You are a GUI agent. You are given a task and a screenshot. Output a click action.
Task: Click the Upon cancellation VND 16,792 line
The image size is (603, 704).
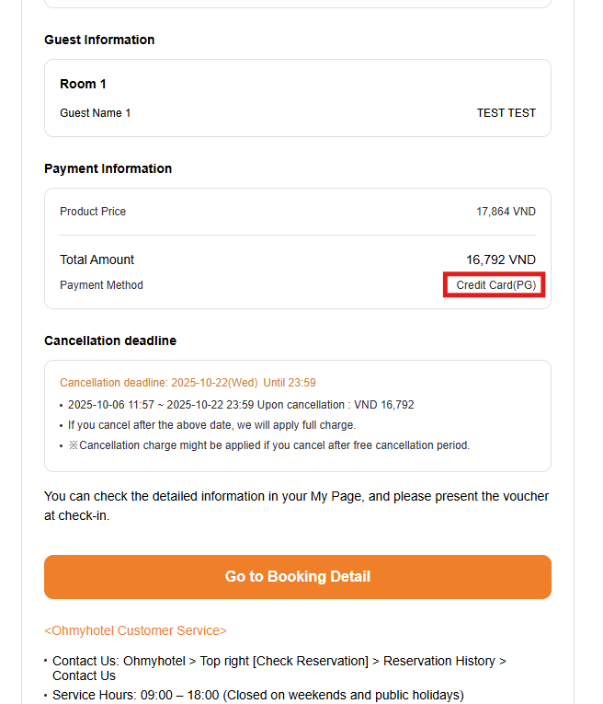(241, 405)
